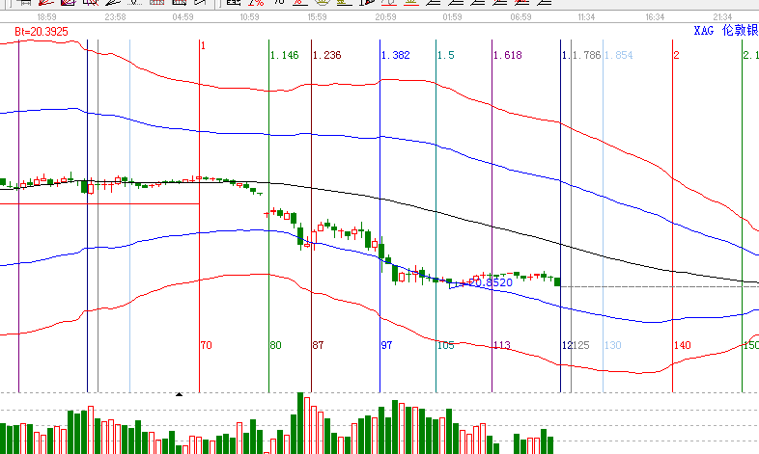Click the Bt=20.3925 value label
Viewport: 759px width, 454px height.
(x=42, y=33)
